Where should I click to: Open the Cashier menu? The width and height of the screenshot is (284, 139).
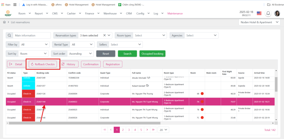coord(74,13)
